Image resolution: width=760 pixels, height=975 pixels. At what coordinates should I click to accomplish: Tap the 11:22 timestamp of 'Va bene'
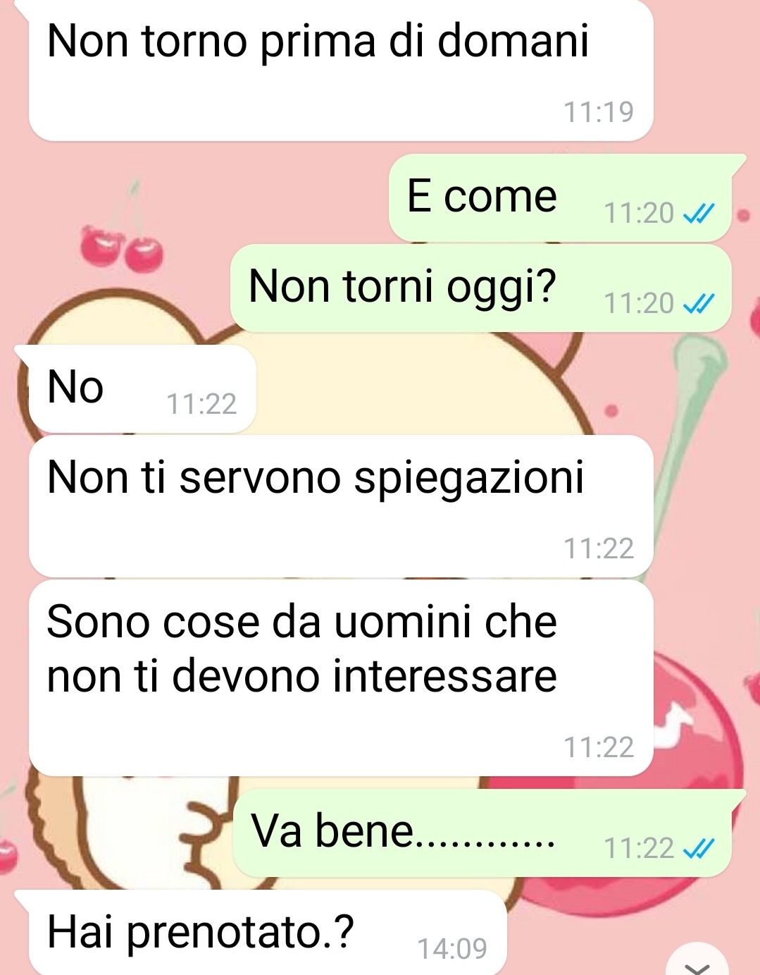639,848
